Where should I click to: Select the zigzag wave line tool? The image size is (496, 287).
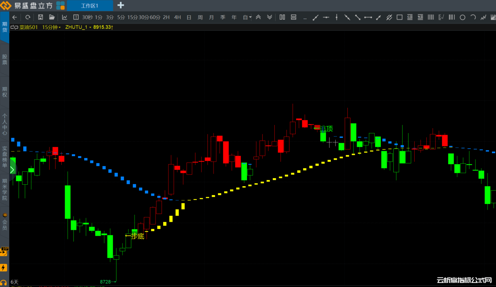[x=484, y=17]
